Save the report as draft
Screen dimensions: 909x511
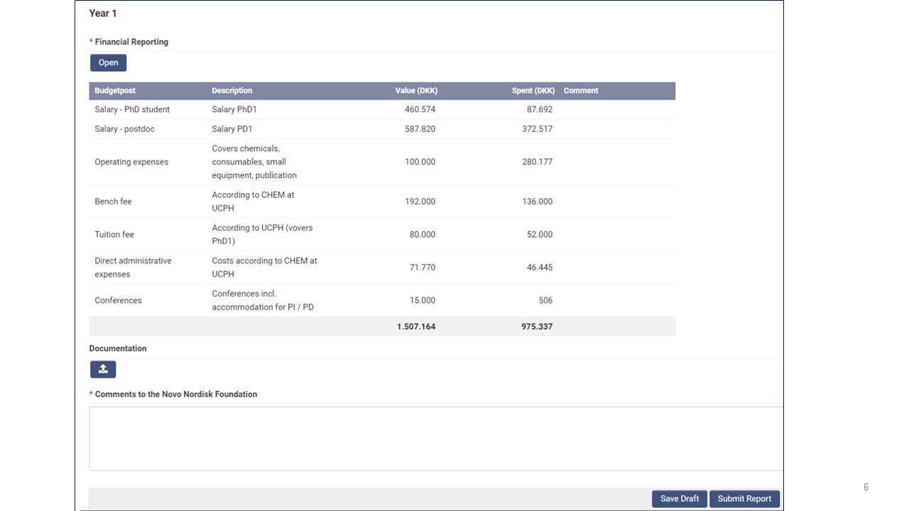[x=680, y=499]
